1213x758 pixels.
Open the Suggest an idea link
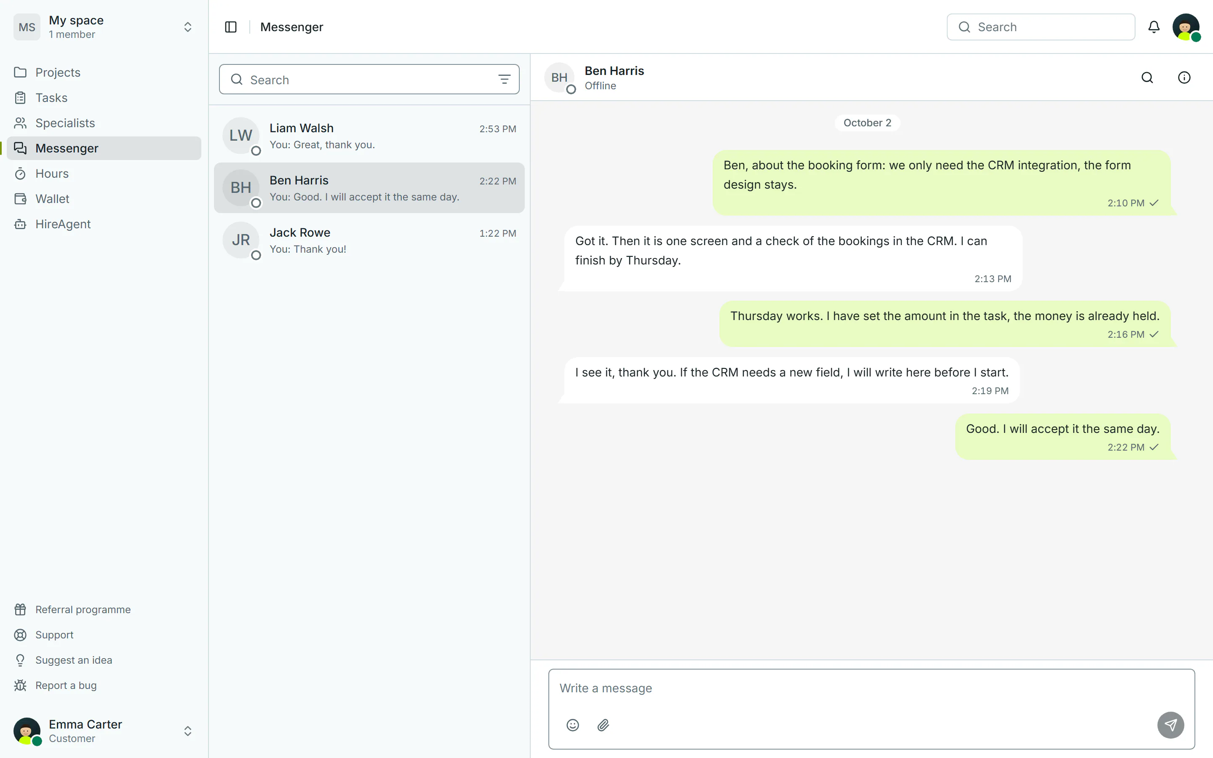click(x=104, y=660)
